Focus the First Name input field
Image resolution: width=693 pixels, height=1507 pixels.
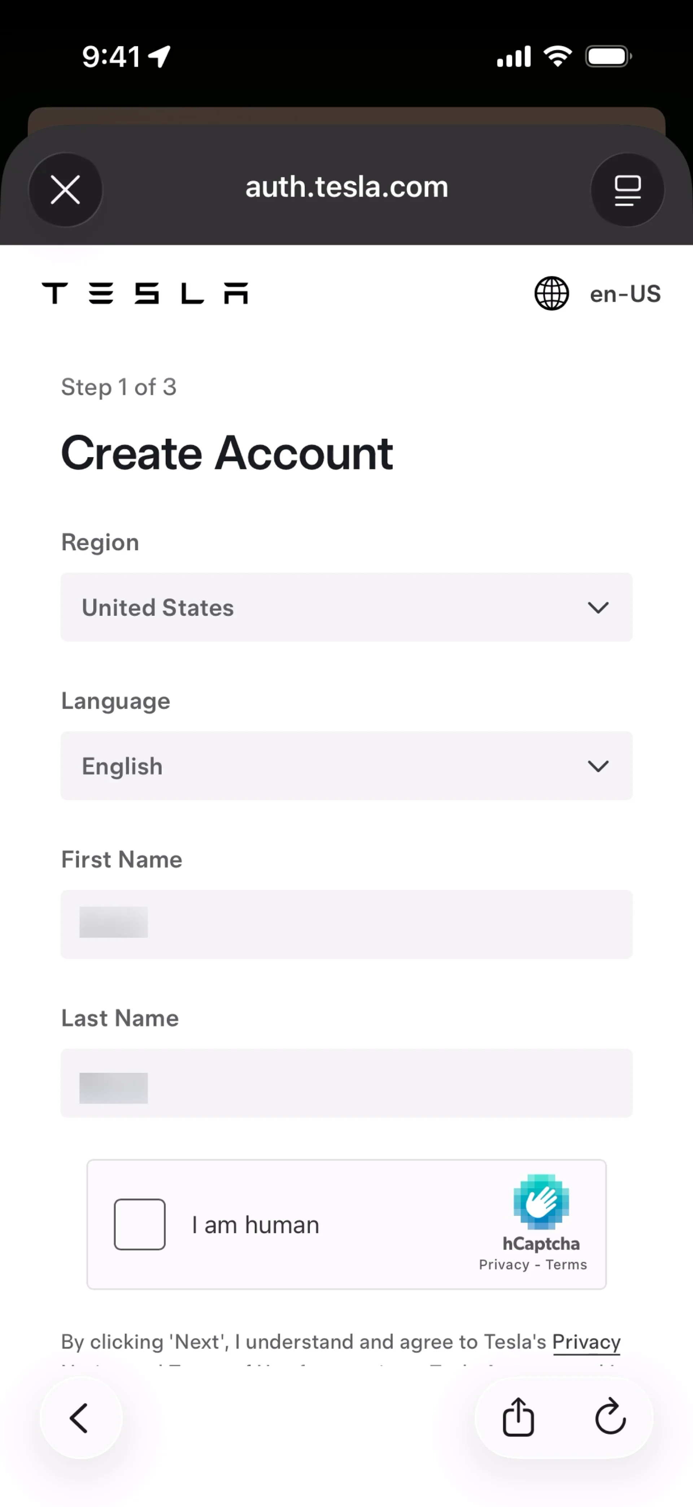pyautogui.click(x=346, y=924)
